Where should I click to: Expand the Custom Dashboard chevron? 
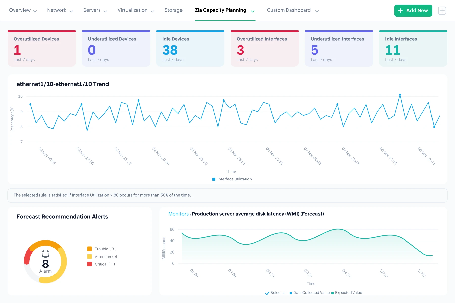point(317,11)
